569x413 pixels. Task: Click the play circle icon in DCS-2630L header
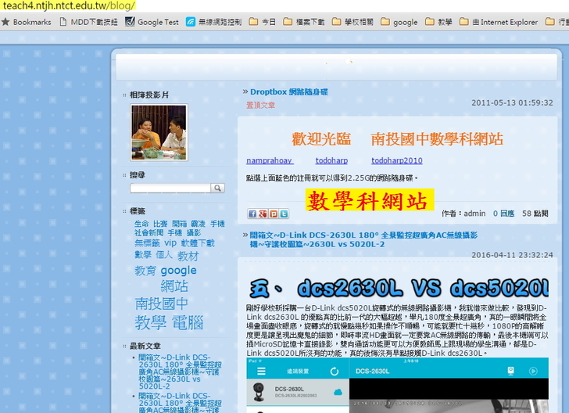pyautogui.click(x=533, y=371)
